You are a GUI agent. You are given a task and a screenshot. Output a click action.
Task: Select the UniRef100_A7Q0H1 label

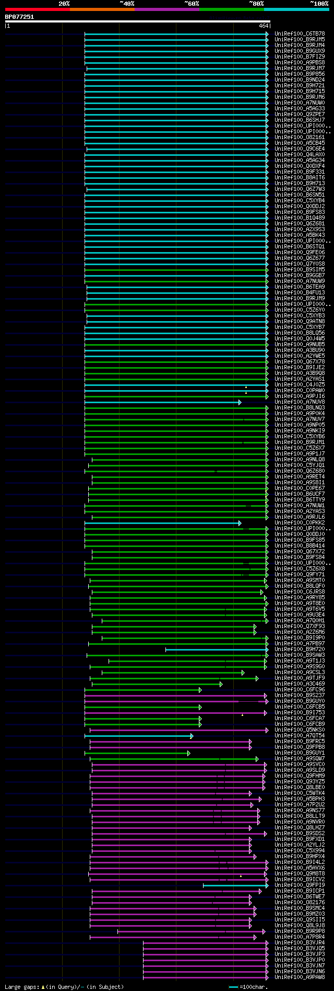(300, 620)
